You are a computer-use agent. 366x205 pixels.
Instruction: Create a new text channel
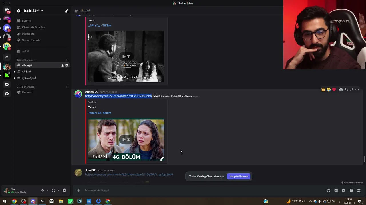[x=67, y=60]
